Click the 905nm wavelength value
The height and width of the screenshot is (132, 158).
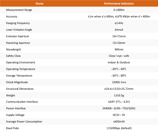pos(119,50)
